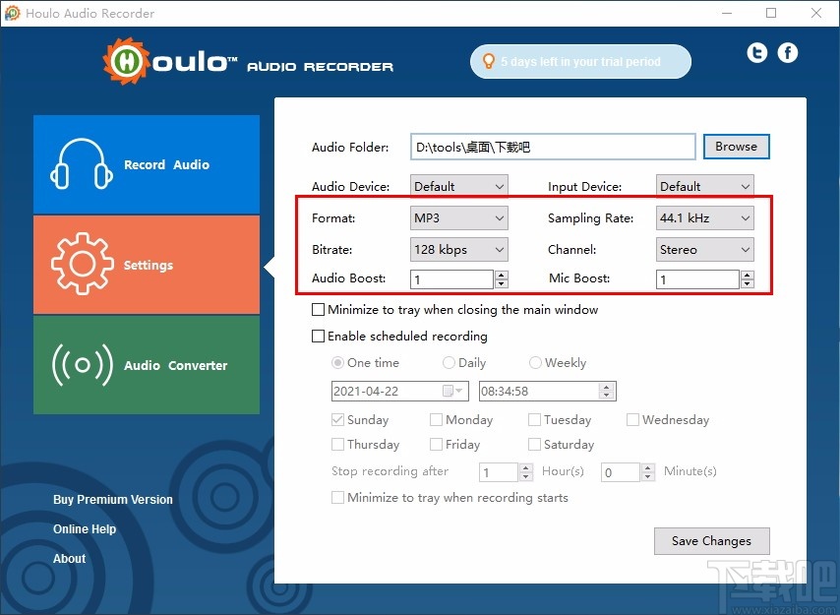Image resolution: width=840 pixels, height=615 pixels.
Task: Increase Audio Boost with the up stepper
Action: coord(501,275)
